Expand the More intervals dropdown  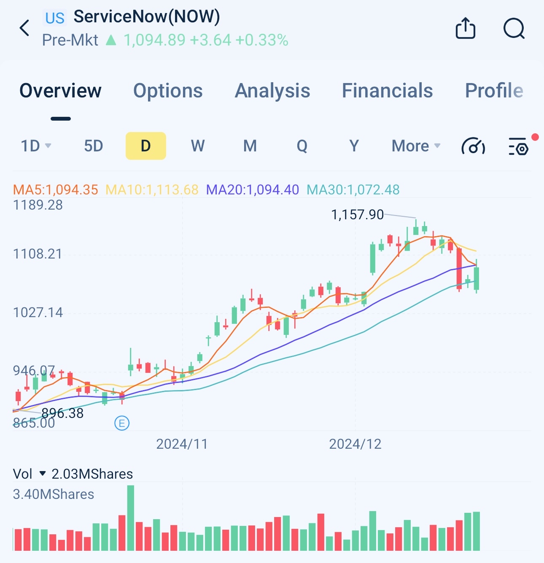[x=416, y=146]
